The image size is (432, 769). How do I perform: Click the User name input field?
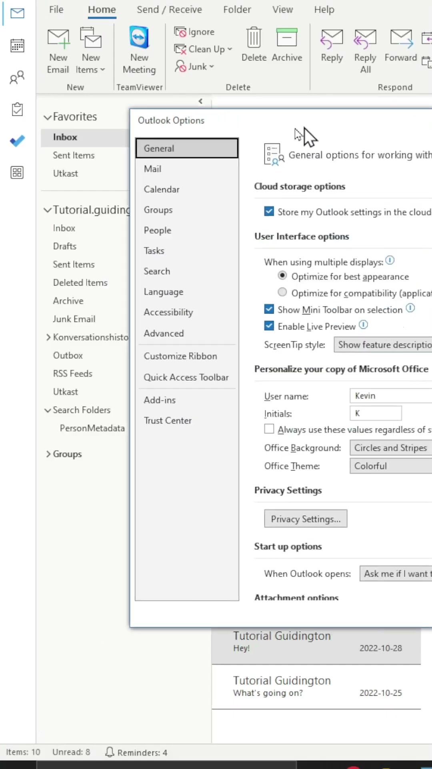(390, 396)
